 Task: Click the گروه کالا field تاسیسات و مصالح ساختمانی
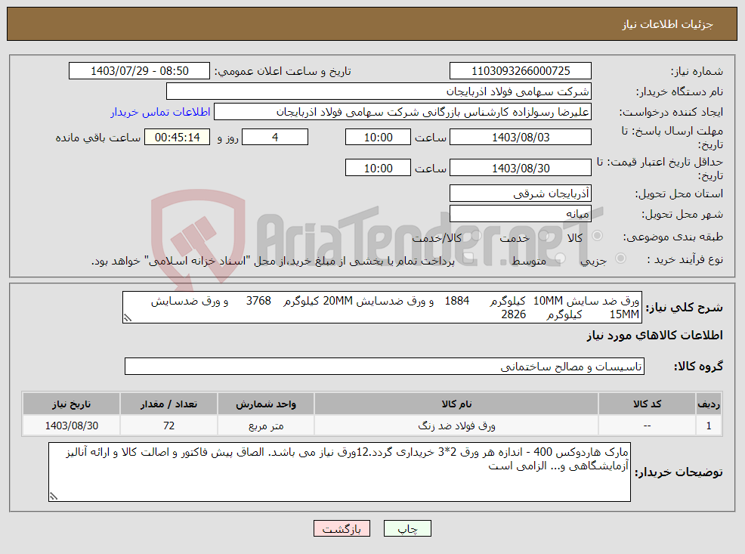click(385, 367)
